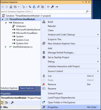Expand the UserRiskAnalyzer.cs node
The image size is (101, 110).
(6, 47)
